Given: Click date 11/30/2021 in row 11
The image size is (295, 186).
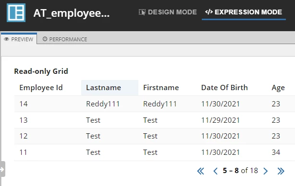Looking at the screenshot, I should (x=221, y=152).
